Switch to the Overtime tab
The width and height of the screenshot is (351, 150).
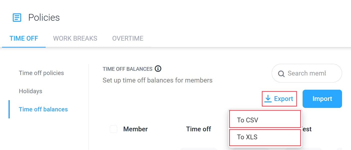pos(128,38)
